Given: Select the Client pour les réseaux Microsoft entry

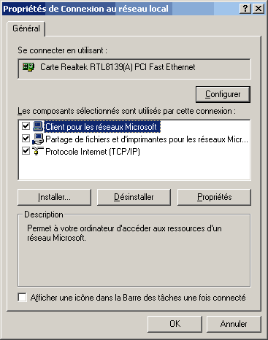Looking at the screenshot, I should pyautogui.click(x=101, y=127).
